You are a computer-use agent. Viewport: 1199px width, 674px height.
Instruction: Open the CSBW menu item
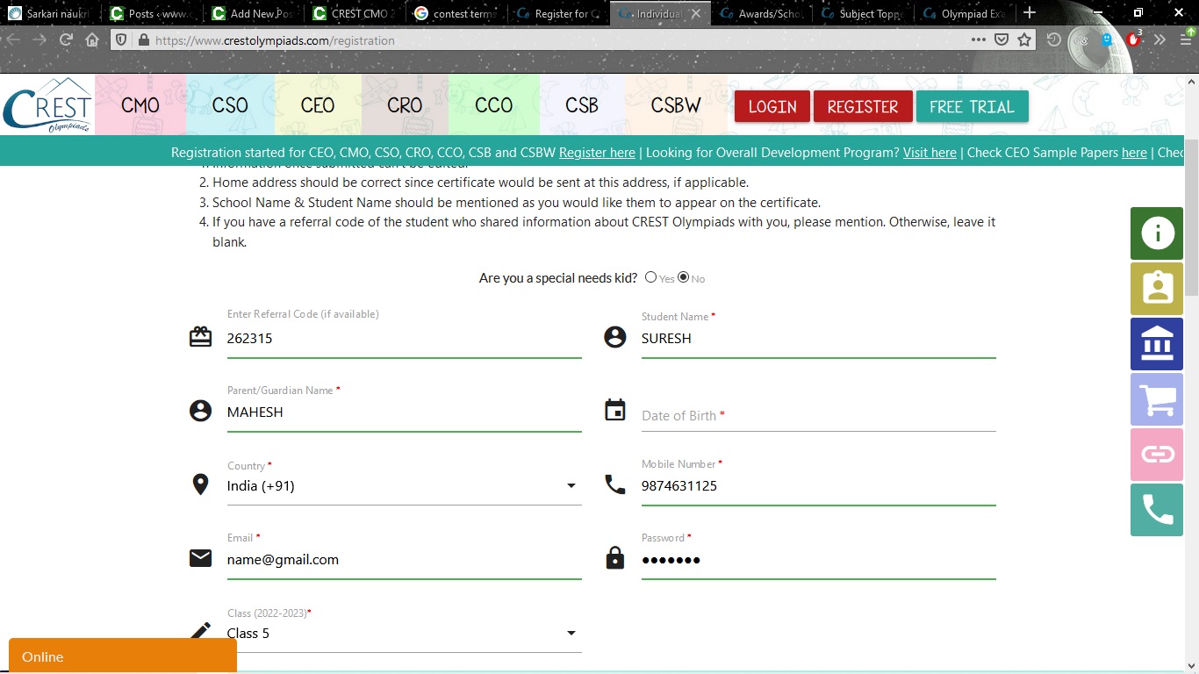click(x=675, y=106)
